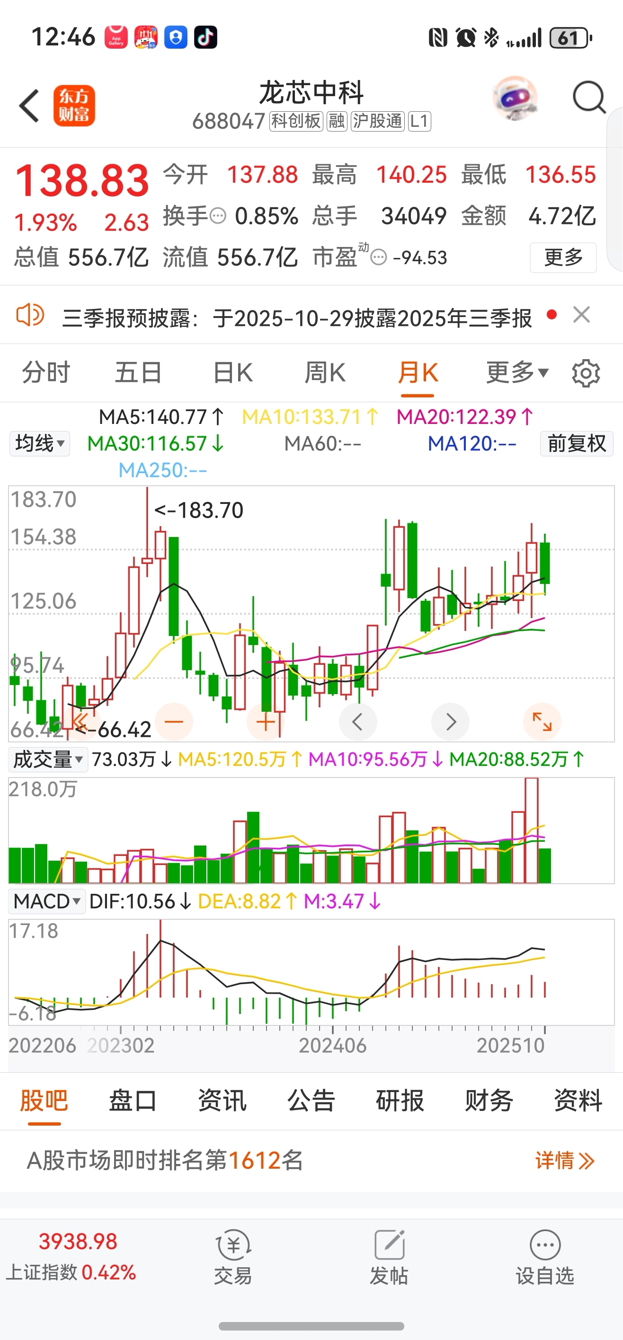Switch to 分时 chart tab

tap(46, 372)
